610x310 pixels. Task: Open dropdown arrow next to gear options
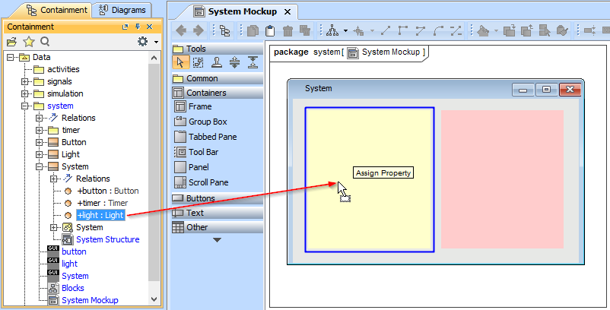[156, 42]
